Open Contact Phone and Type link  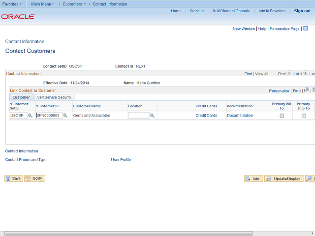click(26, 160)
